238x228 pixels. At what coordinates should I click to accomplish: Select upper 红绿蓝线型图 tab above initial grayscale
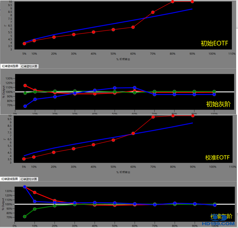[x=10, y=66]
